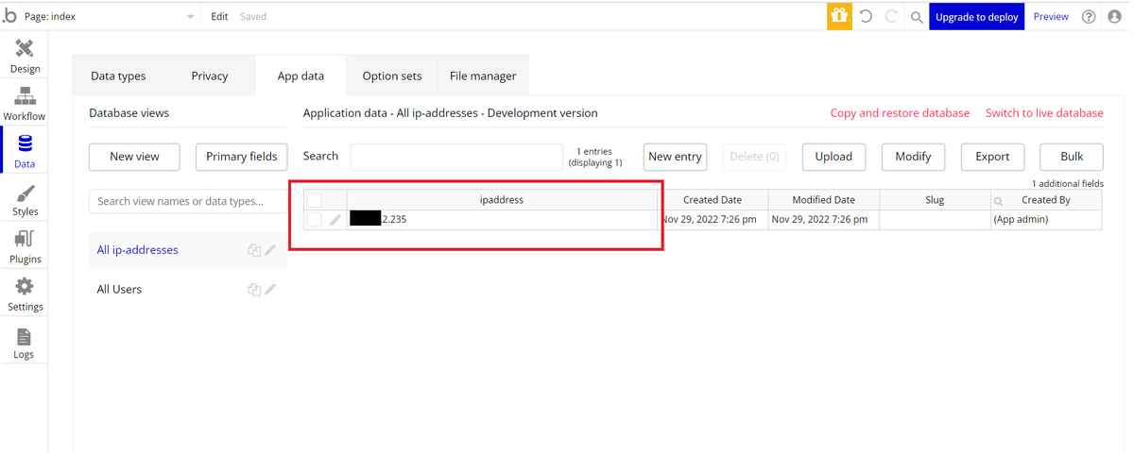
Task: Click the New entry button
Action: pyautogui.click(x=675, y=157)
